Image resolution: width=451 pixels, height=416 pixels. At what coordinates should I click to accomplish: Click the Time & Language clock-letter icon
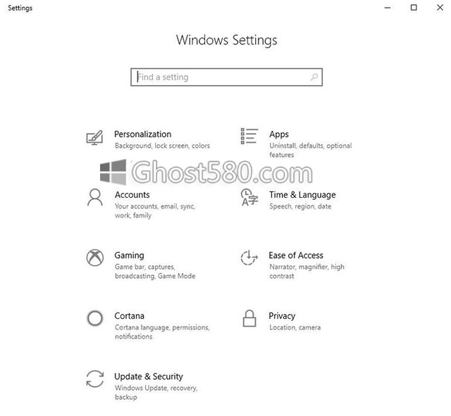pos(249,197)
